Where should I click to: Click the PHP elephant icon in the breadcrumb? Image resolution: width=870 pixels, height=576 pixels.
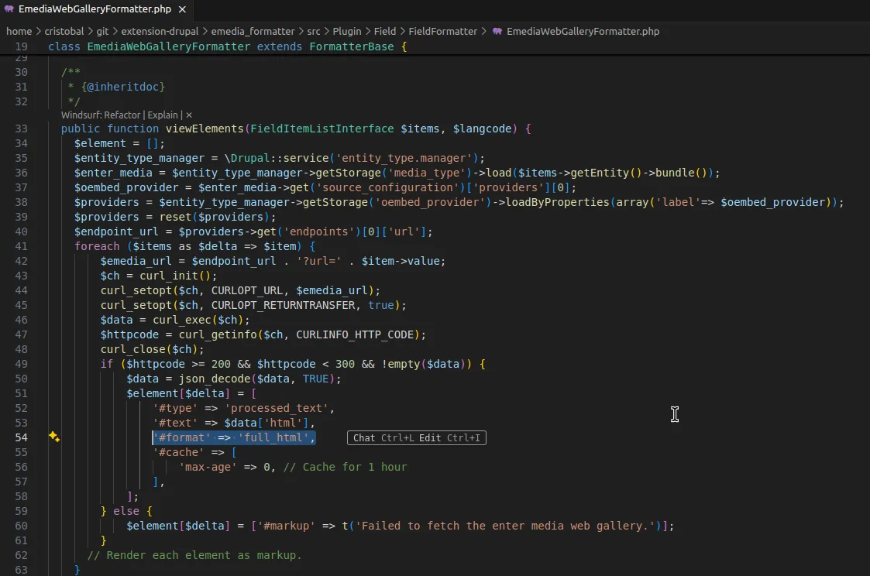tap(497, 32)
